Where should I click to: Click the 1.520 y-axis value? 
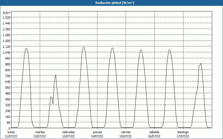pos(6,18)
